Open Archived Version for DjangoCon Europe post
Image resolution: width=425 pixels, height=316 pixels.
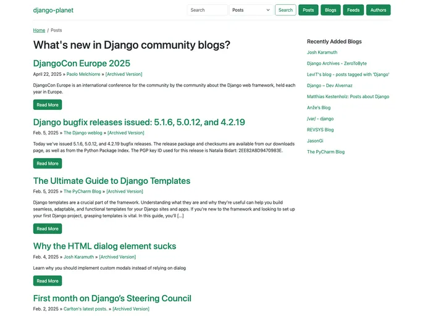pos(124,74)
